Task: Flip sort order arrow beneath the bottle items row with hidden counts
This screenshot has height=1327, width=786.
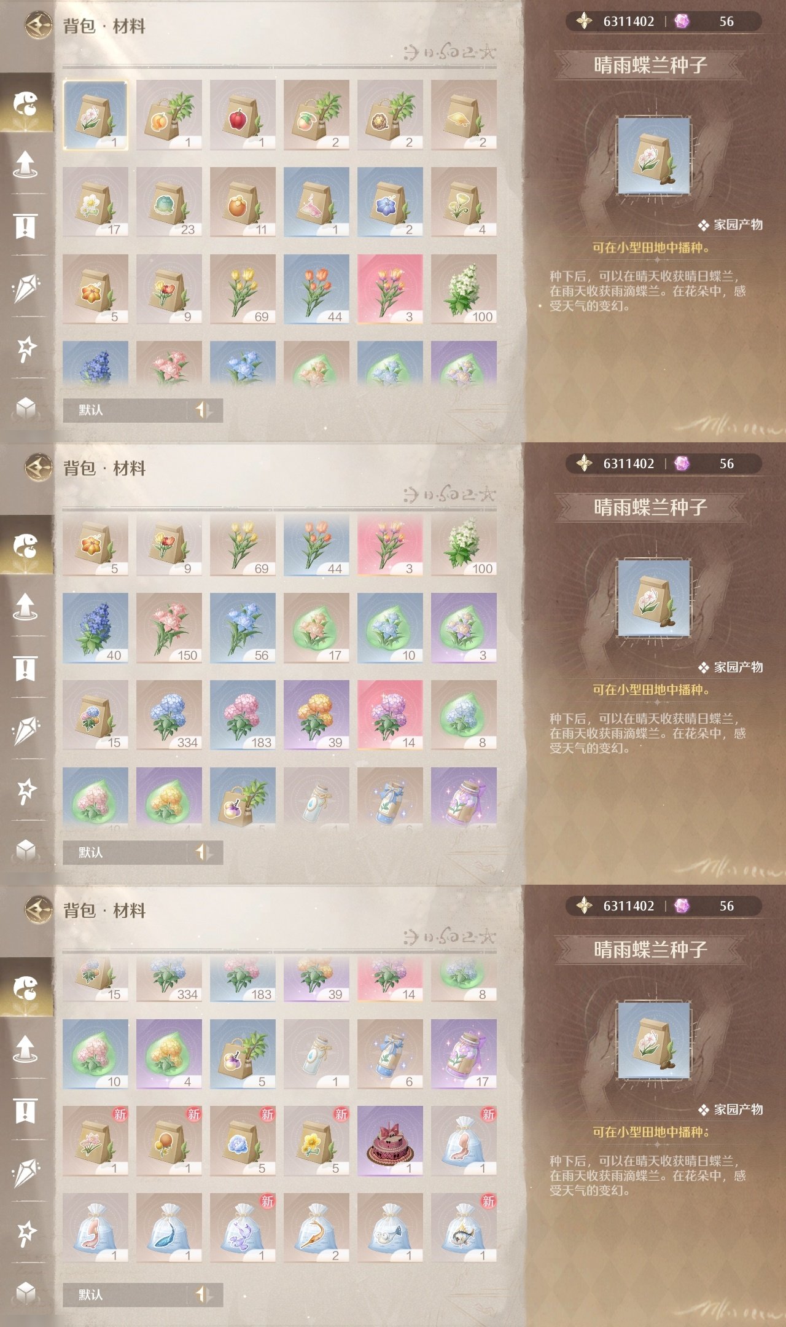Action: click(204, 852)
